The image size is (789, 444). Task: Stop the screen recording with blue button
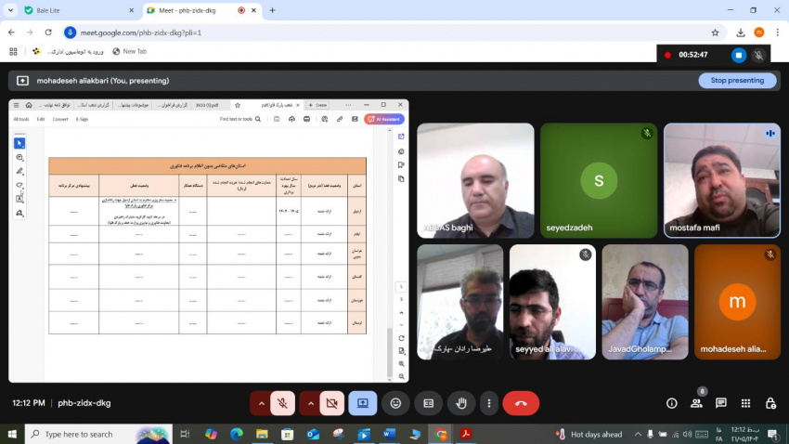pos(739,55)
